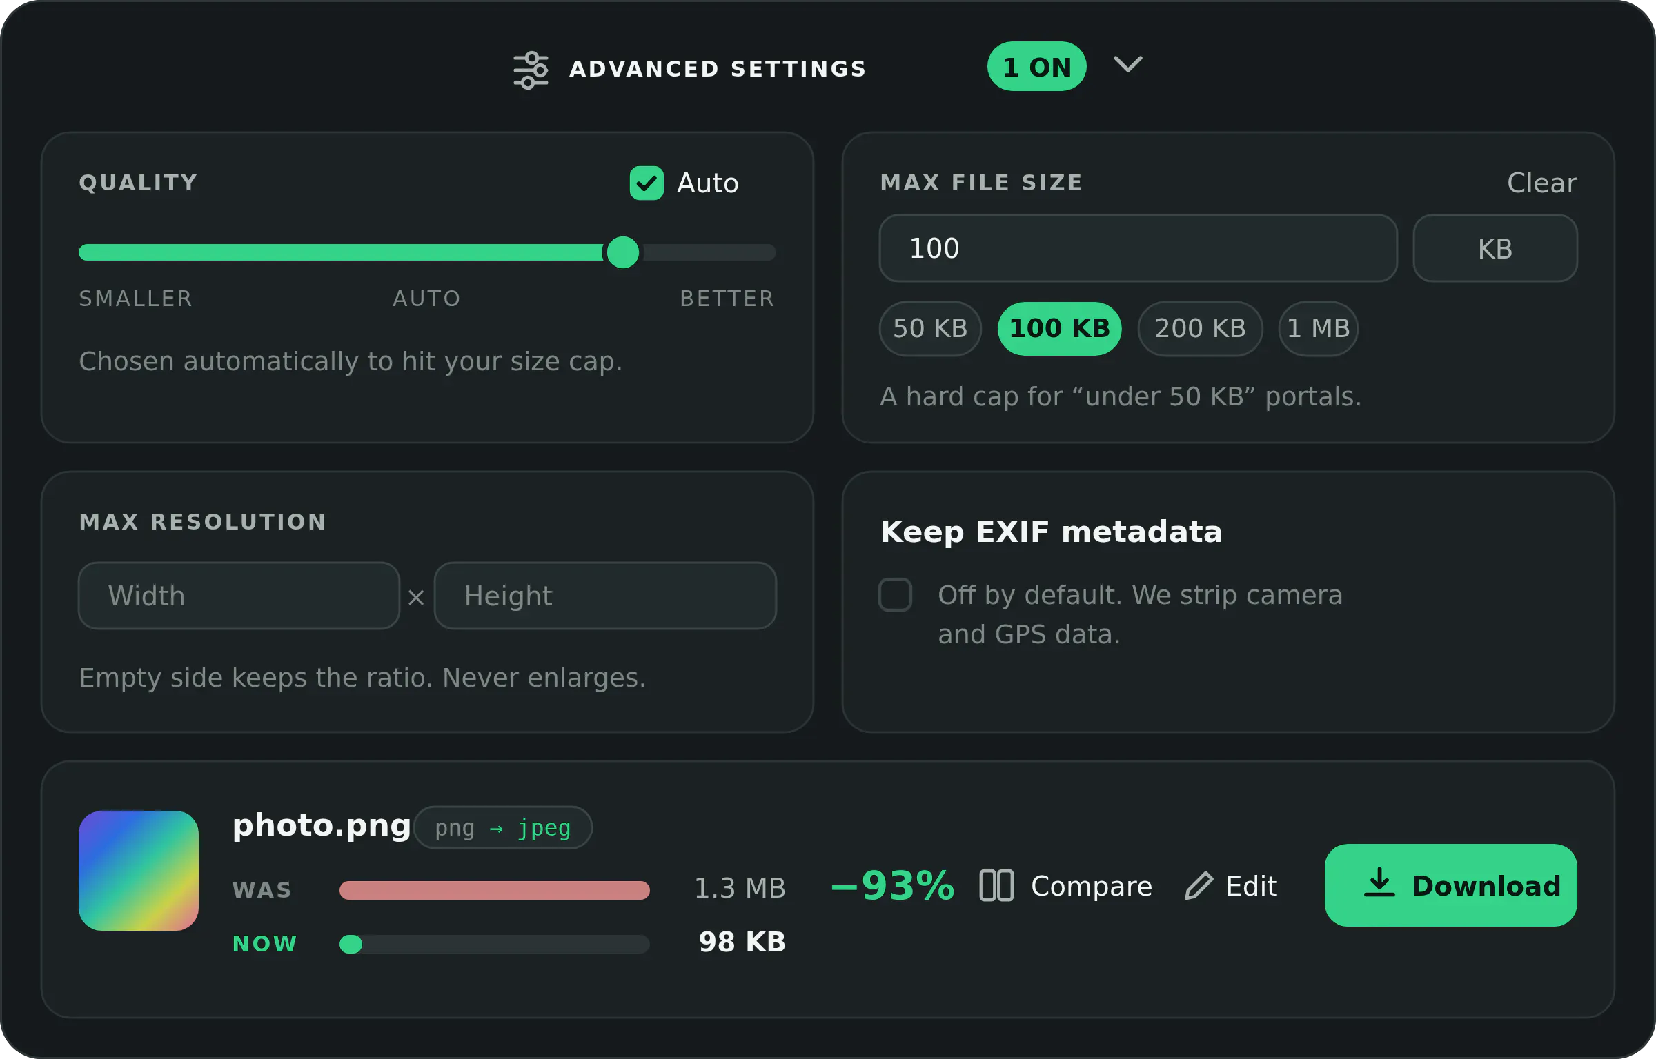Viewport: 1656px width, 1059px height.
Task: Click the Edit pencil icon
Action: 1199,886
